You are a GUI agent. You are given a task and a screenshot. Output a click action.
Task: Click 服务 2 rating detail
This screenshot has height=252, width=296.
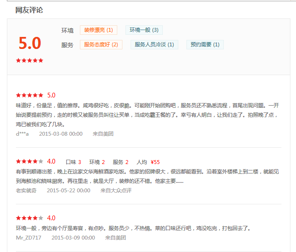tap(121, 162)
